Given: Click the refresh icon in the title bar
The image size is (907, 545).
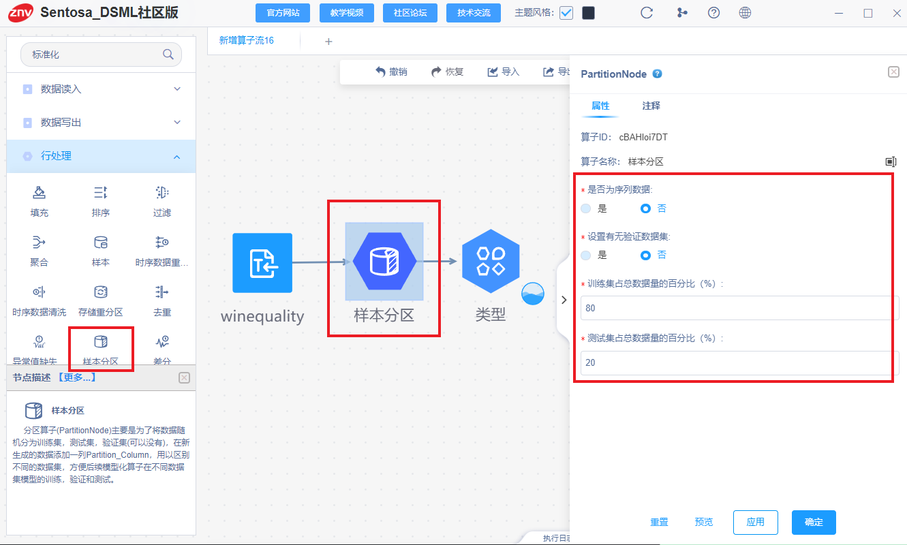Looking at the screenshot, I should coord(647,13).
